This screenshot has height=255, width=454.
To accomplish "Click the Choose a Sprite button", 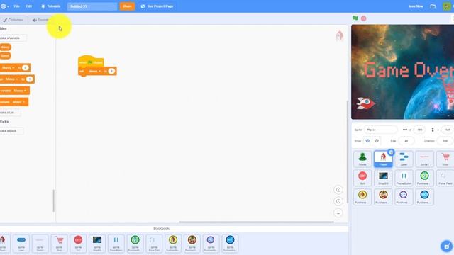I will [447, 246].
